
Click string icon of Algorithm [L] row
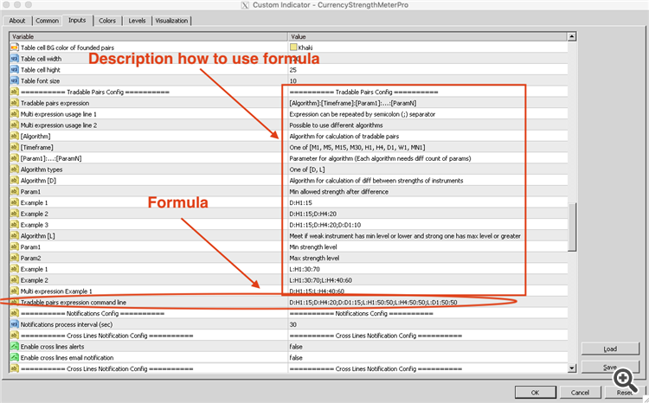tap(14, 236)
